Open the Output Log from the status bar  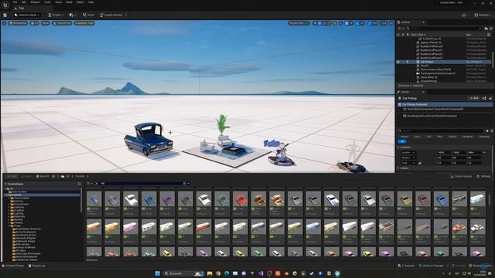click(36, 266)
